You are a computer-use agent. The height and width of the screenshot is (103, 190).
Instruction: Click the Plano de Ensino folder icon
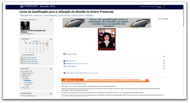point(64,61)
